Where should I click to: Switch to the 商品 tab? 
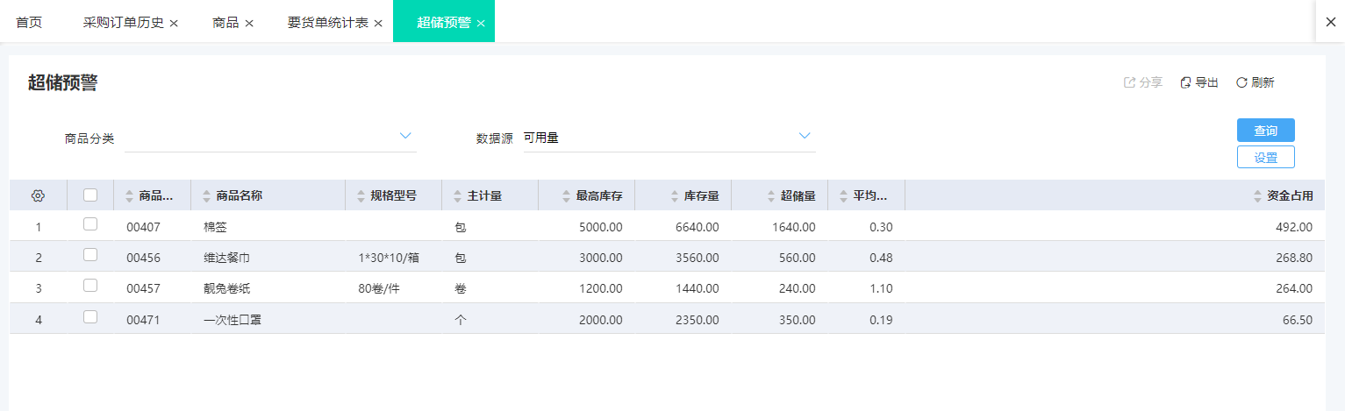coord(225,23)
